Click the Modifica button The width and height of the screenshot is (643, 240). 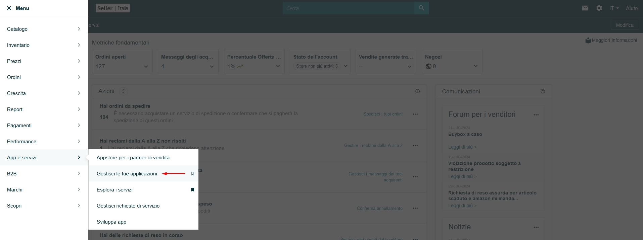tap(625, 25)
